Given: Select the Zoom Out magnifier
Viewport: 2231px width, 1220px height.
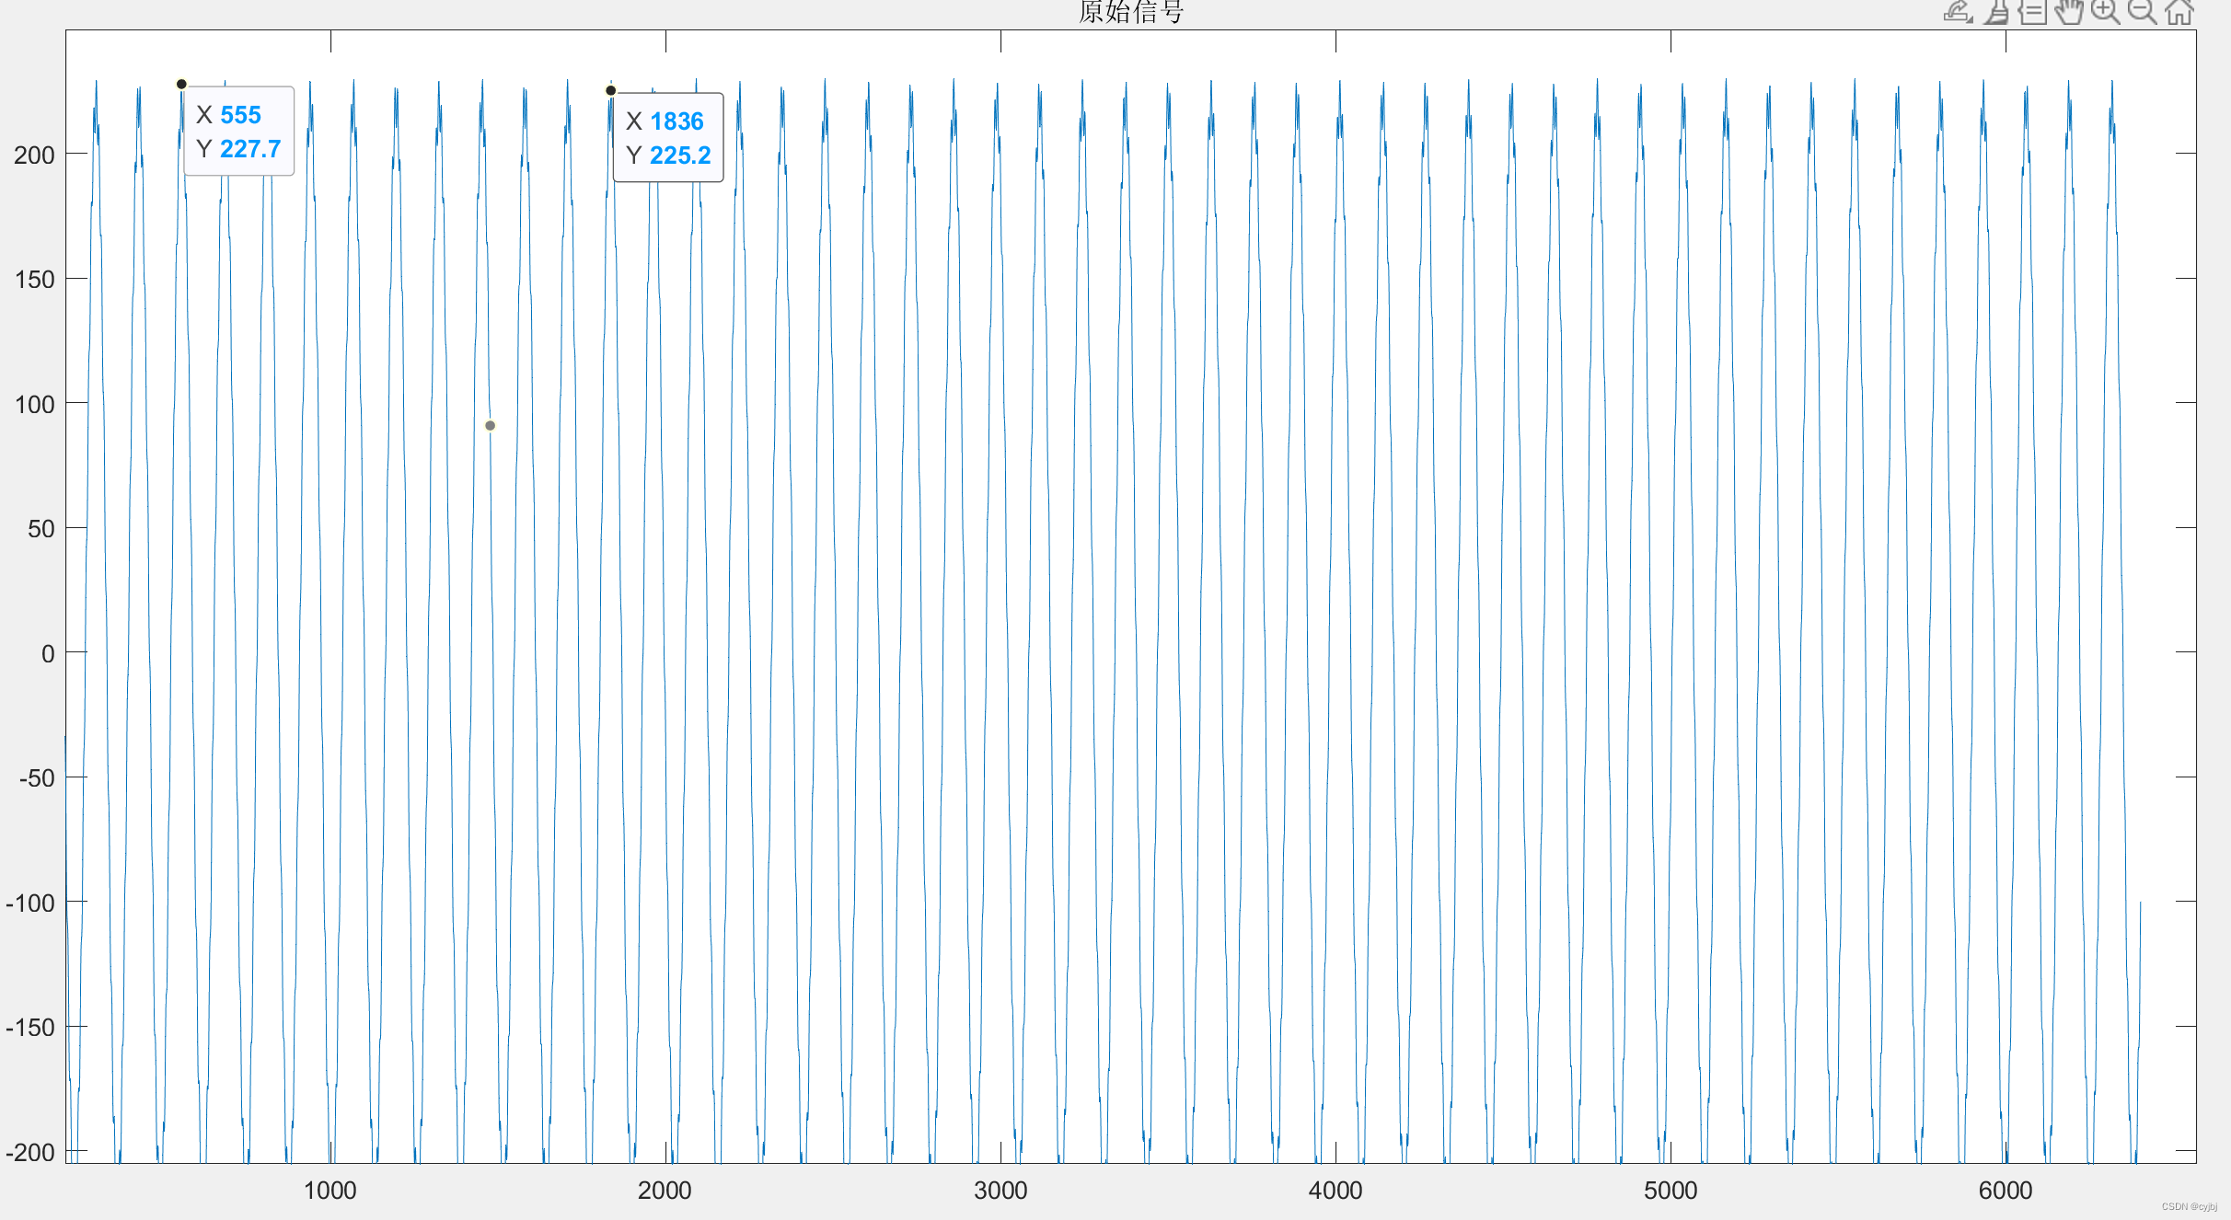Looking at the screenshot, I should [2142, 12].
